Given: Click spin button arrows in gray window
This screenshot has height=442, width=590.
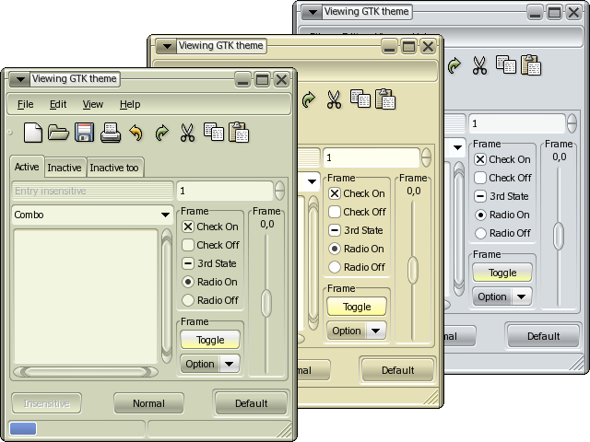Looking at the screenshot, I should point(572,123).
